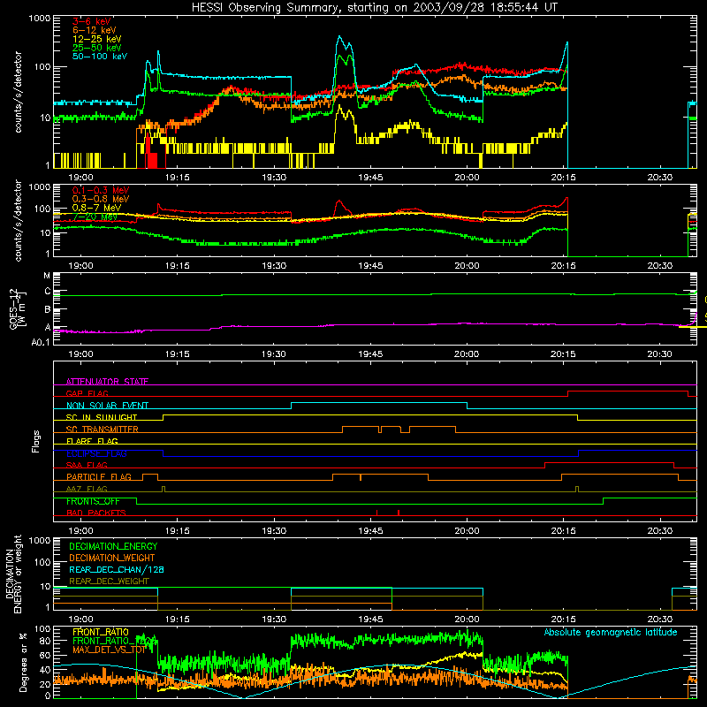Image resolution: width=707 pixels, height=707 pixels.
Task: Click the FRONT_RATIO legend label
Action: tap(101, 632)
